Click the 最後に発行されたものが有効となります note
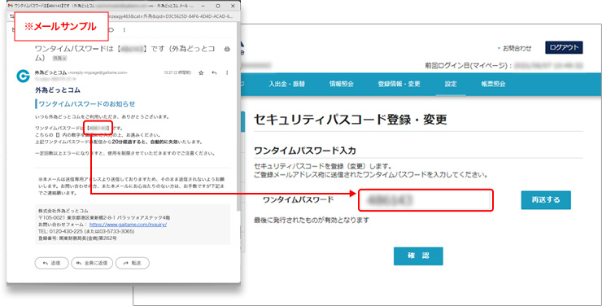 coord(312,221)
